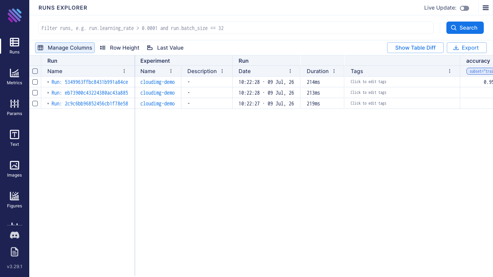Select all runs with the header checkbox
493x277 pixels.
pyautogui.click(x=35, y=71)
